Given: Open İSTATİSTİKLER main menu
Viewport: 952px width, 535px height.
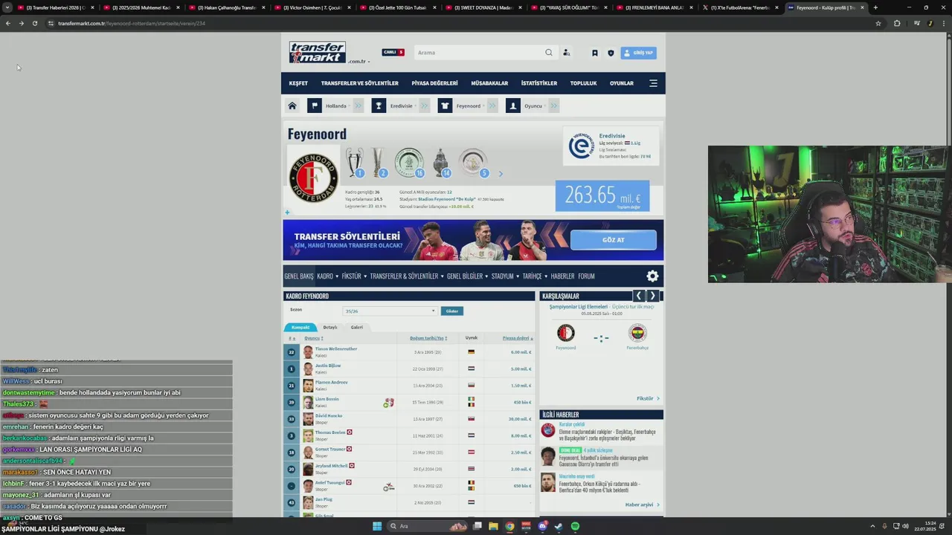Looking at the screenshot, I should click(539, 83).
